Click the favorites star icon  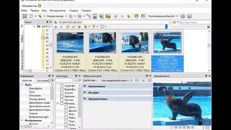tap(174, 22)
